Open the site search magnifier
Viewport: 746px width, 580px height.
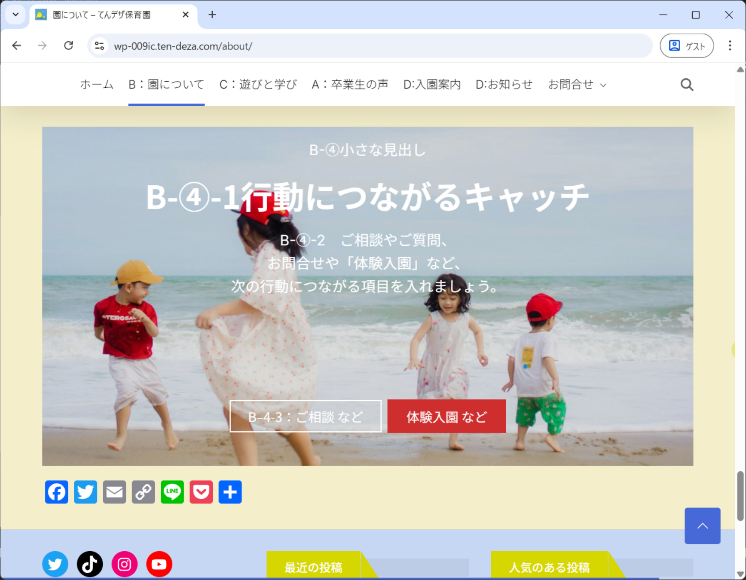687,85
